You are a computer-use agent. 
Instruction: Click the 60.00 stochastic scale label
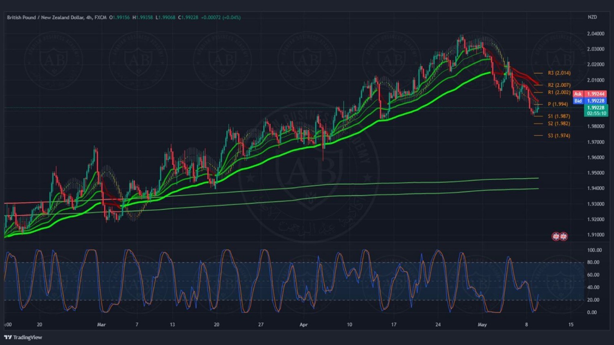coord(593,275)
